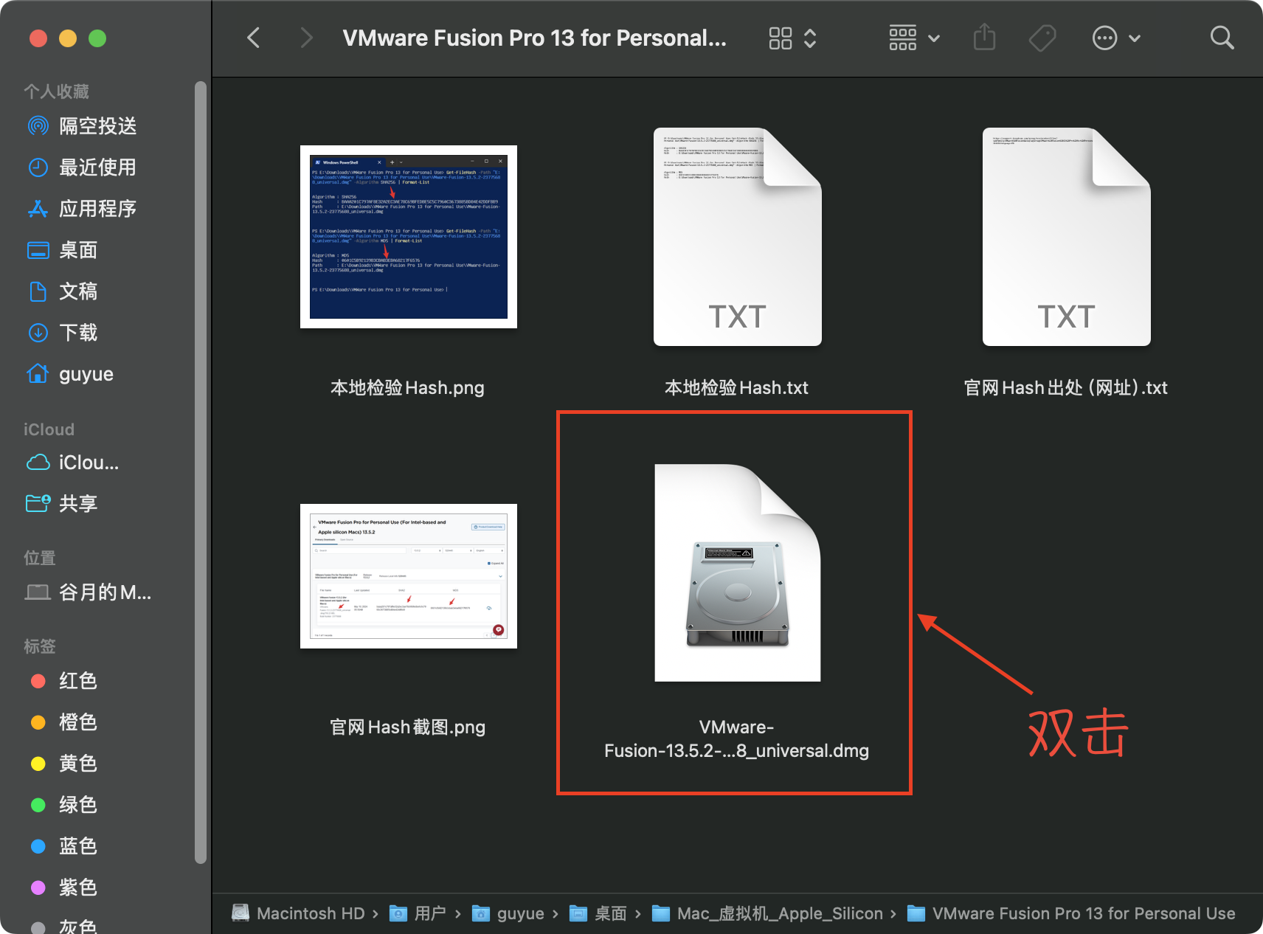The image size is (1263, 934).
Task: Click the green zoom window button
Action: (x=97, y=38)
